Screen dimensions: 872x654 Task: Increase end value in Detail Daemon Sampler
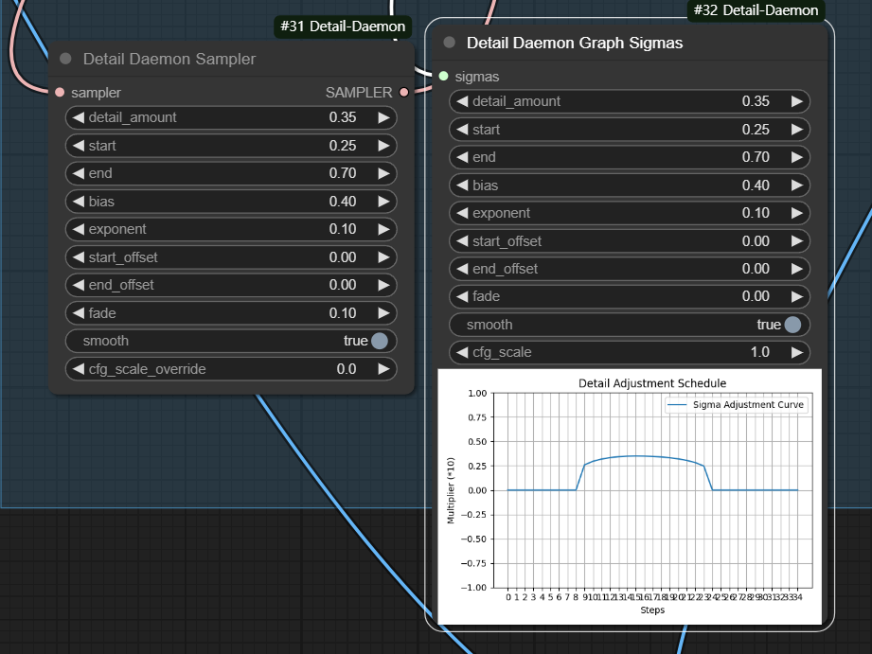383,173
